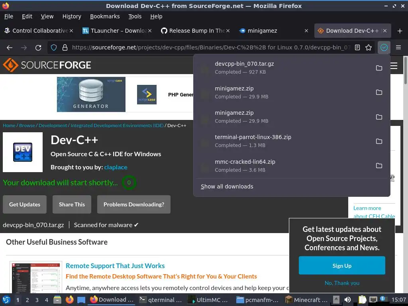Click No, Thank you link
Viewport: 408px width, 306px height.
tap(342, 283)
